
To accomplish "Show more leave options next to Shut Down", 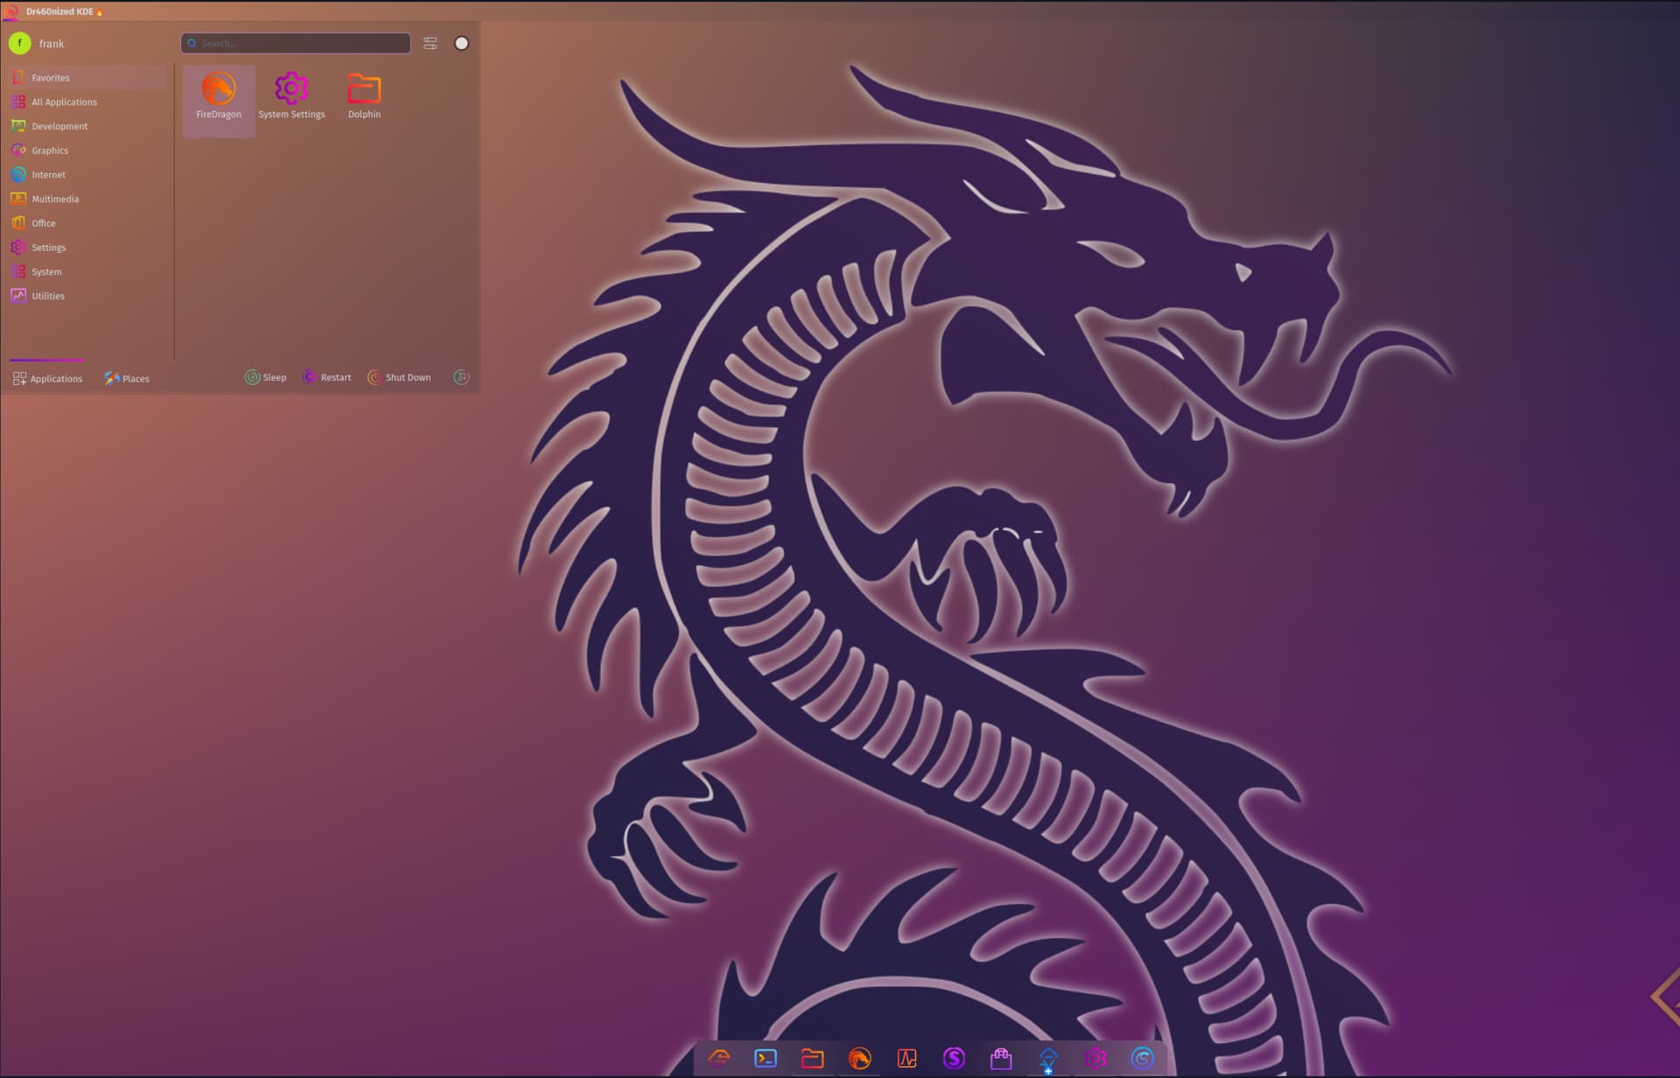I will pyautogui.click(x=461, y=377).
